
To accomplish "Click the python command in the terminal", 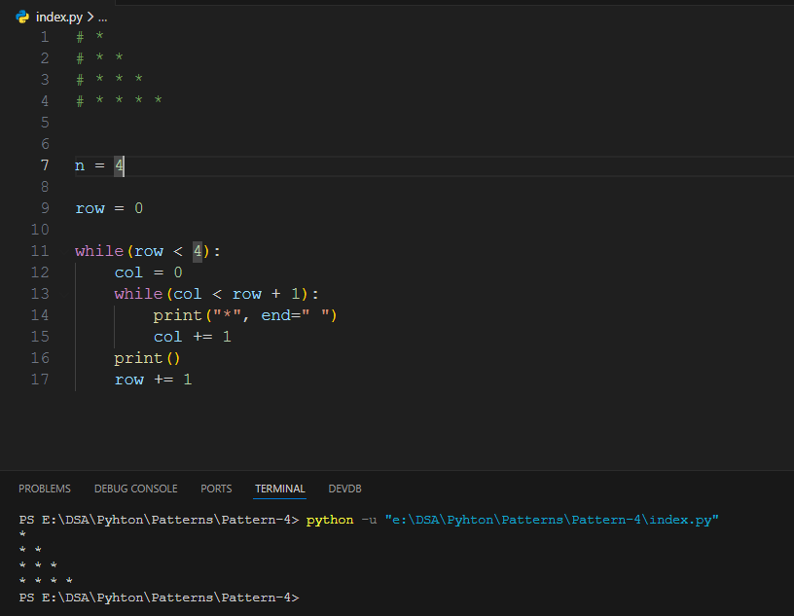I will [x=330, y=520].
